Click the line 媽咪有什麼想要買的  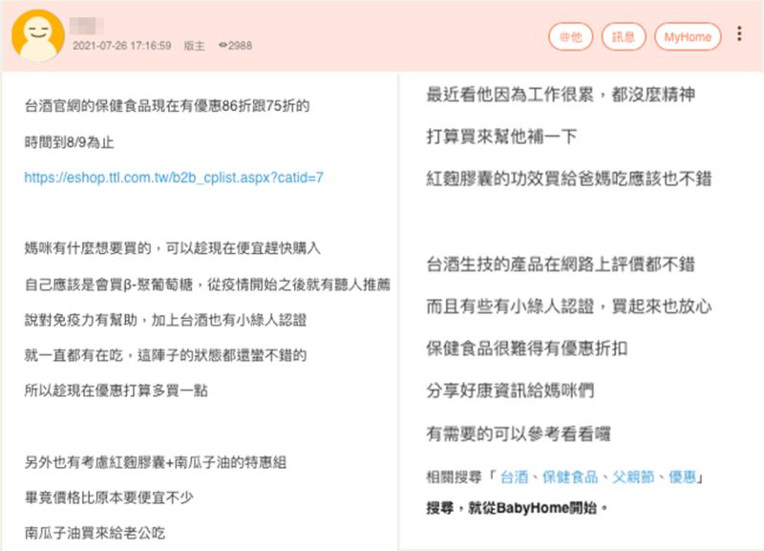173,248
